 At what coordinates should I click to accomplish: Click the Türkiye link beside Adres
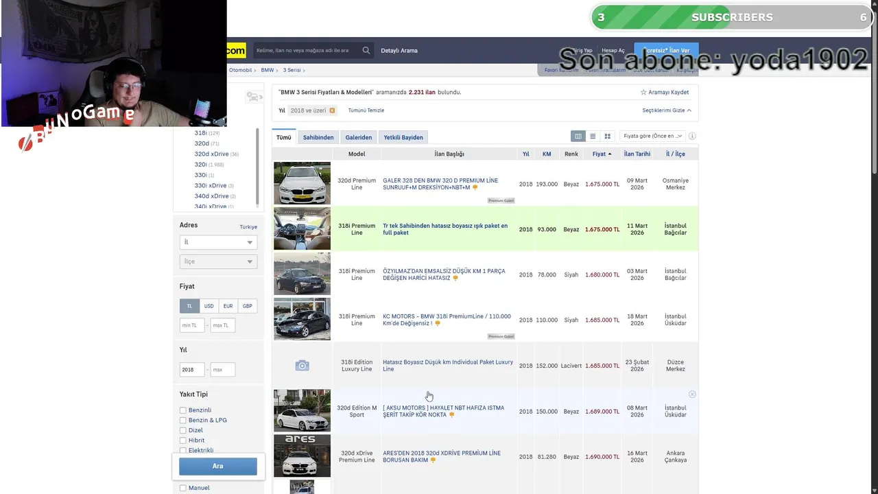coord(248,227)
